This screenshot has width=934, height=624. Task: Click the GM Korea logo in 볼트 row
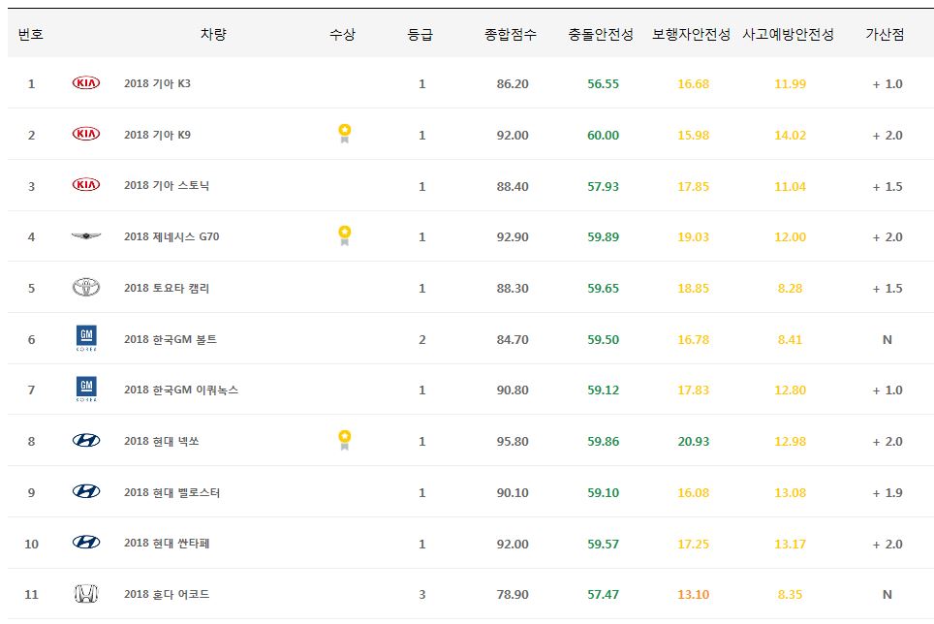[x=86, y=338]
